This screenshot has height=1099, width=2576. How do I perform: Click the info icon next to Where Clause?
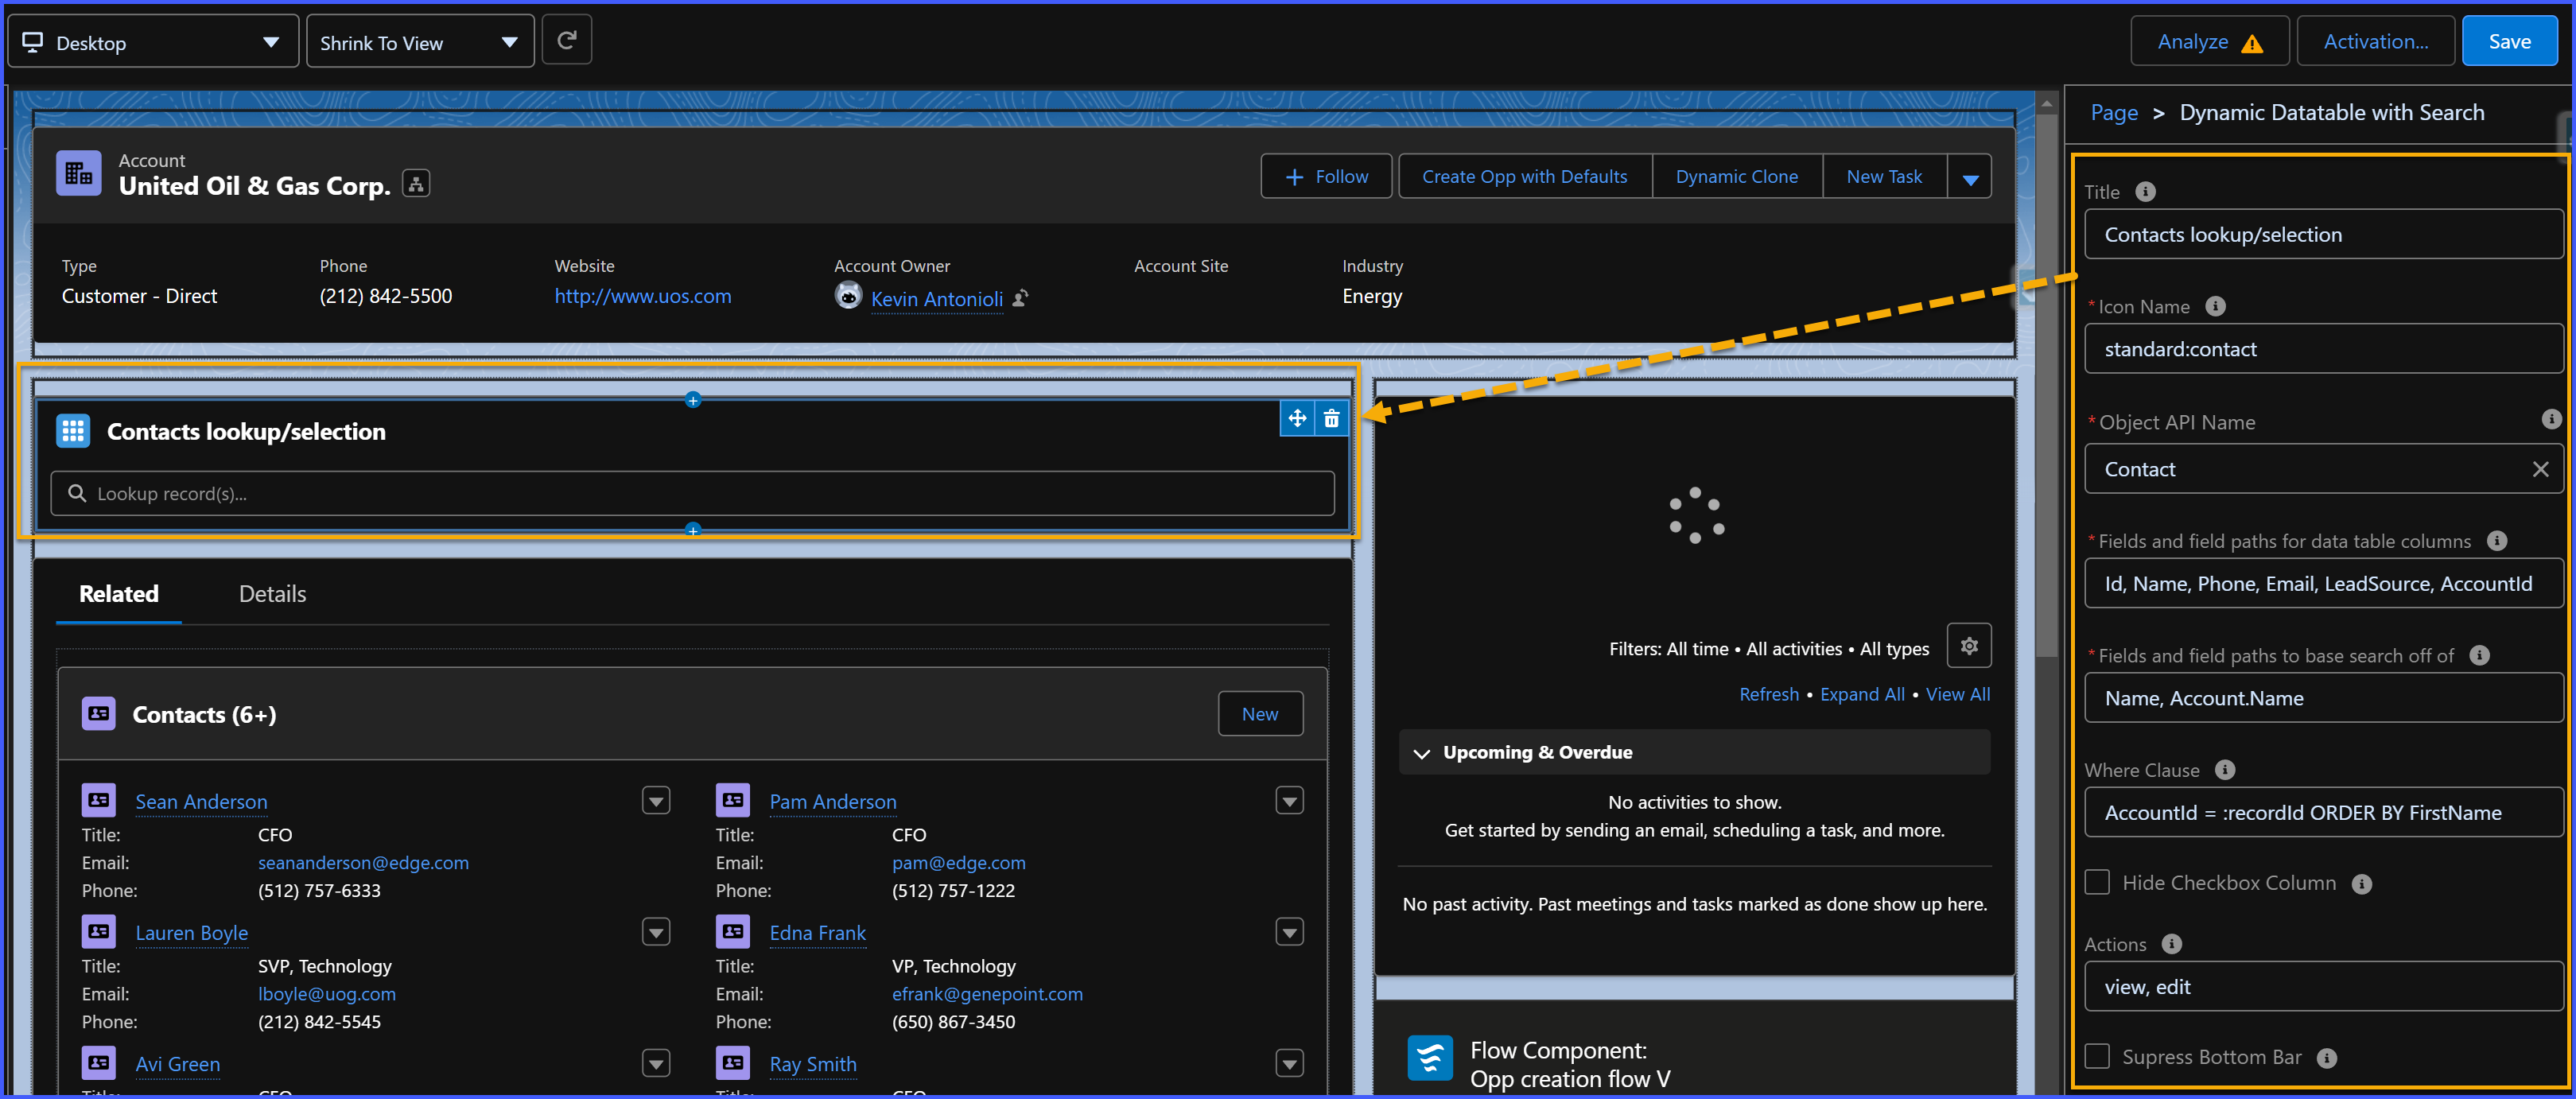(2225, 770)
